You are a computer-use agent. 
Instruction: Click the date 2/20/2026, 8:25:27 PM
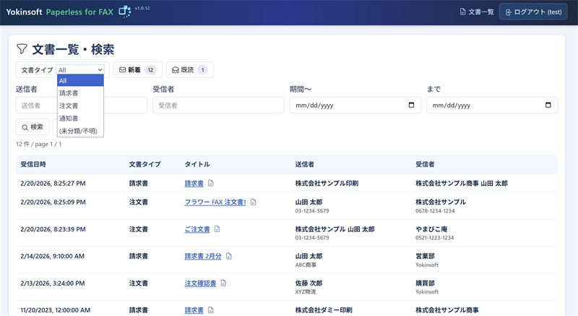click(x=53, y=183)
